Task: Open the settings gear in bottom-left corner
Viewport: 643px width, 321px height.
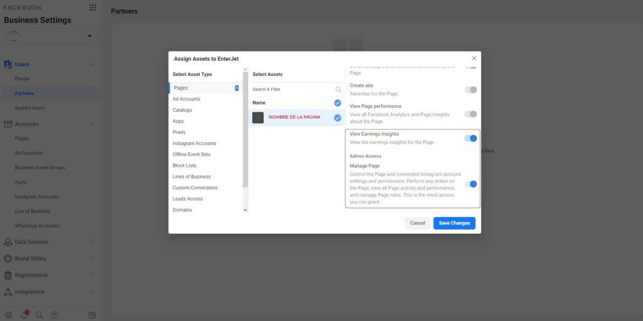Action: (8, 315)
